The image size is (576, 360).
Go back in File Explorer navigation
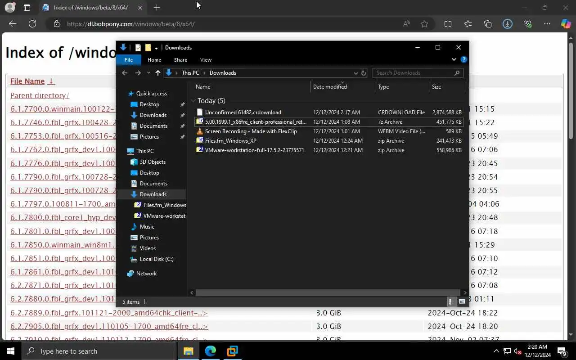coord(125,73)
